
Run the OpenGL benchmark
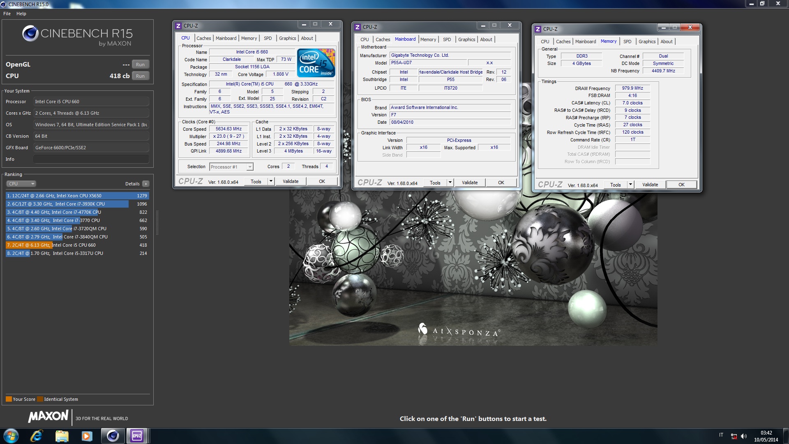click(x=140, y=65)
